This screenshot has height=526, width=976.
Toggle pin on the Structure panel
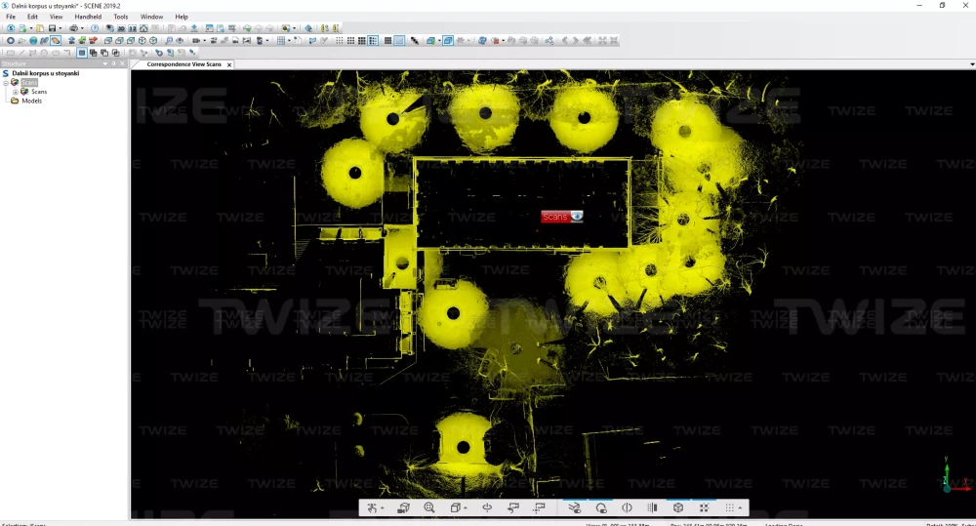pos(113,63)
